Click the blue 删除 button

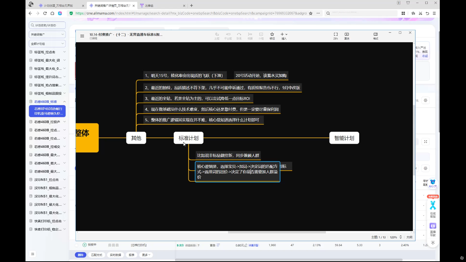pyautogui.click(x=80, y=255)
